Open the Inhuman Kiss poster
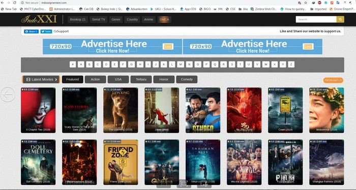356x190 pixels. pos(203,162)
